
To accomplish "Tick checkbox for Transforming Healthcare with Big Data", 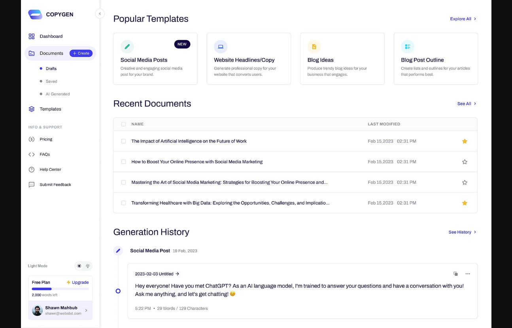I will click(x=123, y=203).
